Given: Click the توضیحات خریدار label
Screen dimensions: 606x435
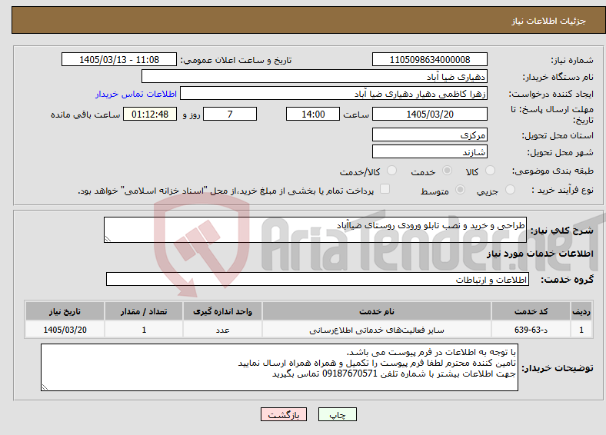Looking at the screenshot, I should [558, 368].
